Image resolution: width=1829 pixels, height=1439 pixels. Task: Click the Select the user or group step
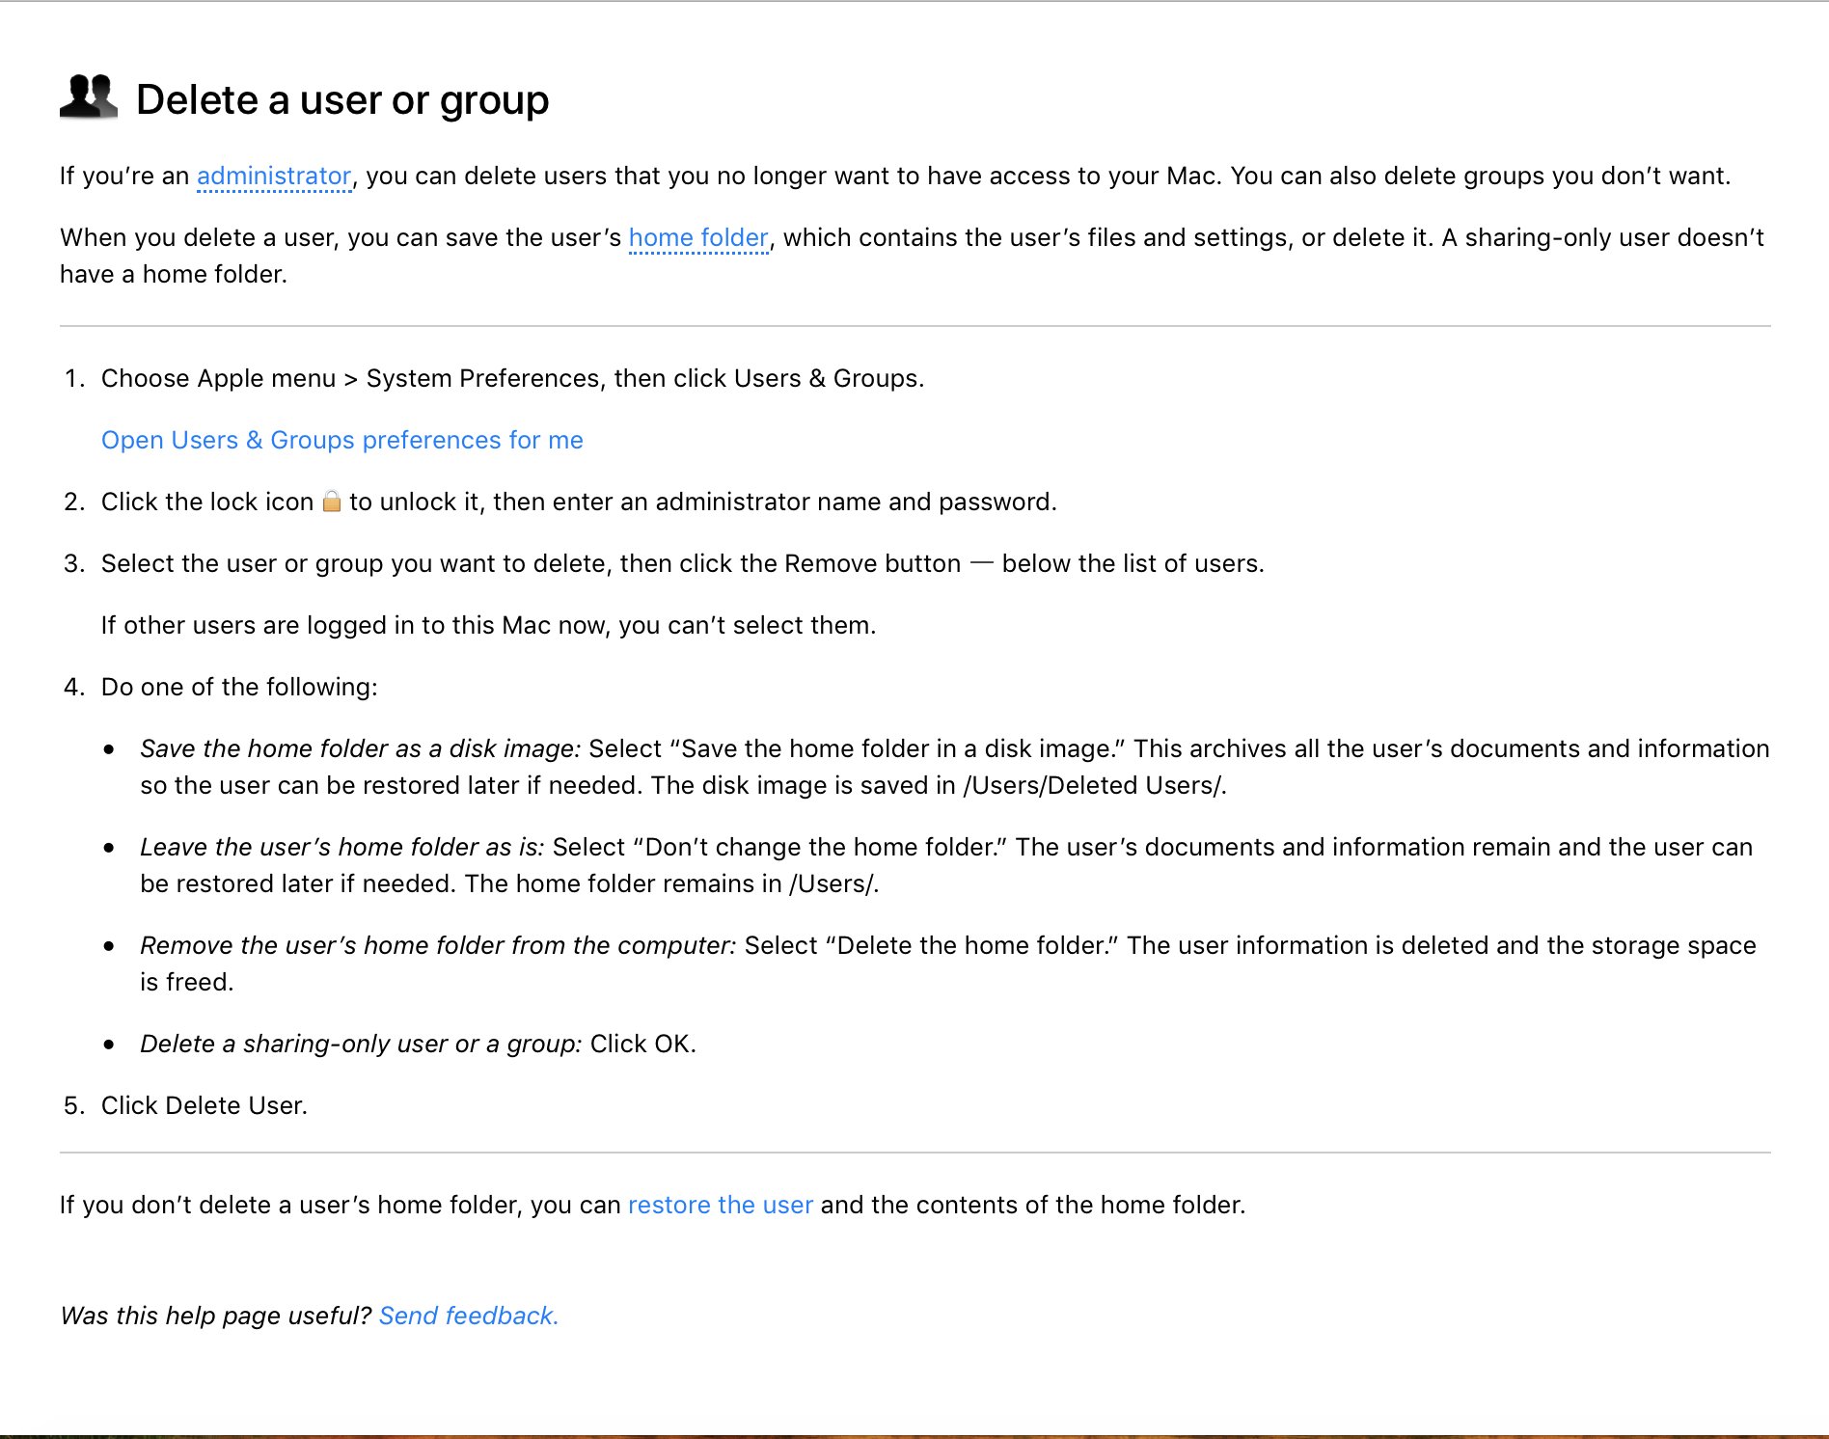coord(531,564)
